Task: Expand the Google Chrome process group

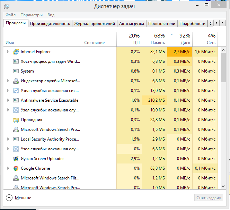Action: pyautogui.click(x=8, y=168)
